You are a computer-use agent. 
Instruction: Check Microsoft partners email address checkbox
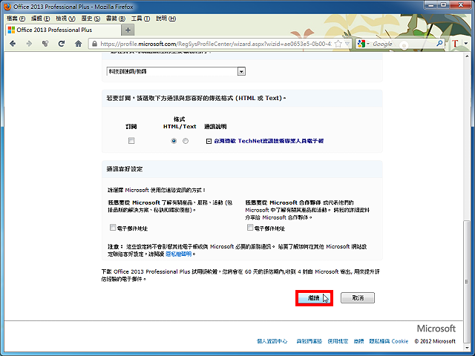250,228
